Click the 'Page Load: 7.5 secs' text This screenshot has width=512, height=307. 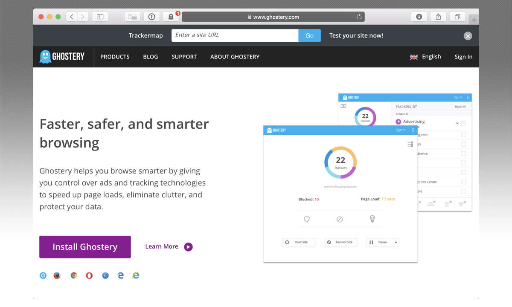tap(378, 199)
